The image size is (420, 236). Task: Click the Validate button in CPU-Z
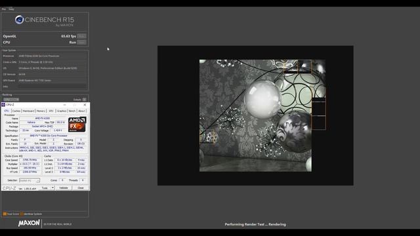pyautogui.click(x=64, y=188)
